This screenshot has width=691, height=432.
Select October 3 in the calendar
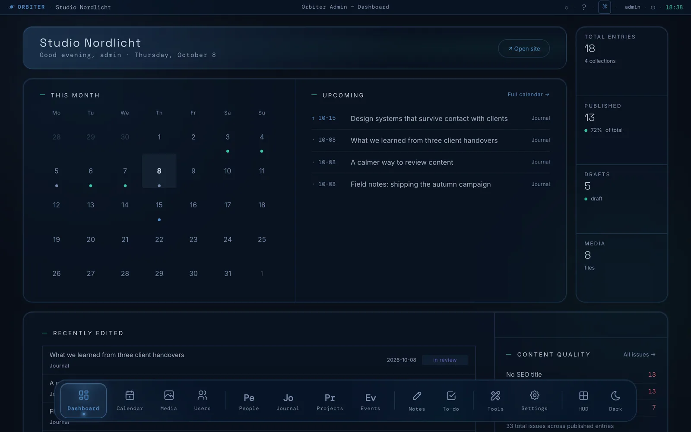pos(228,137)
